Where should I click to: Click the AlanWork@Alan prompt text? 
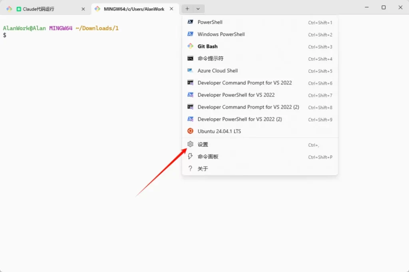coord(24,28)
